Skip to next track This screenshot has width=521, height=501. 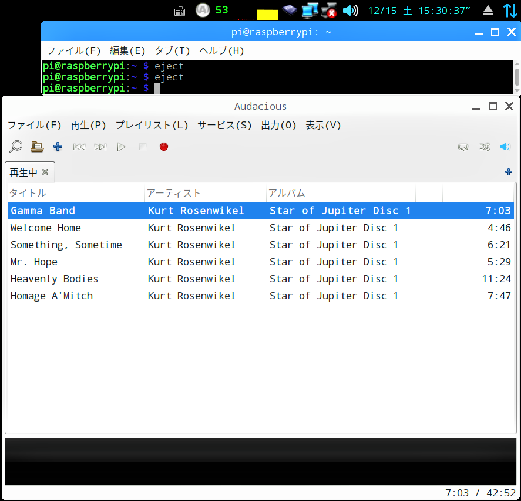[x=100, y=147]
